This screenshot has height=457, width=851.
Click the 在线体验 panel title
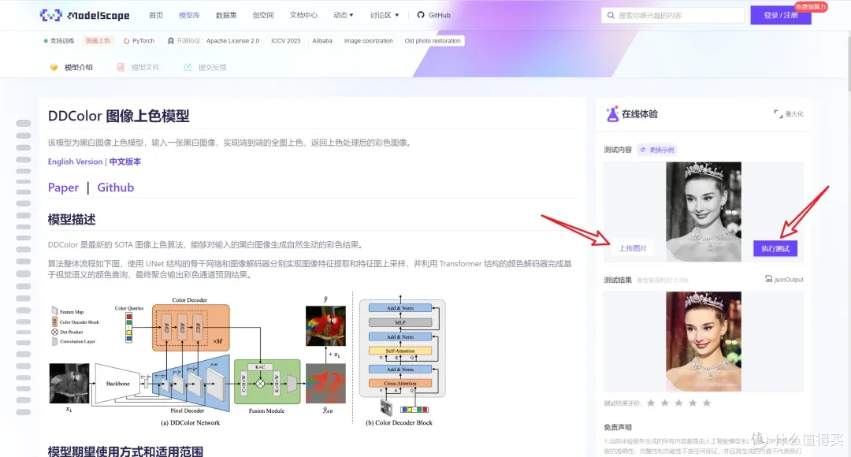(640, 114)
